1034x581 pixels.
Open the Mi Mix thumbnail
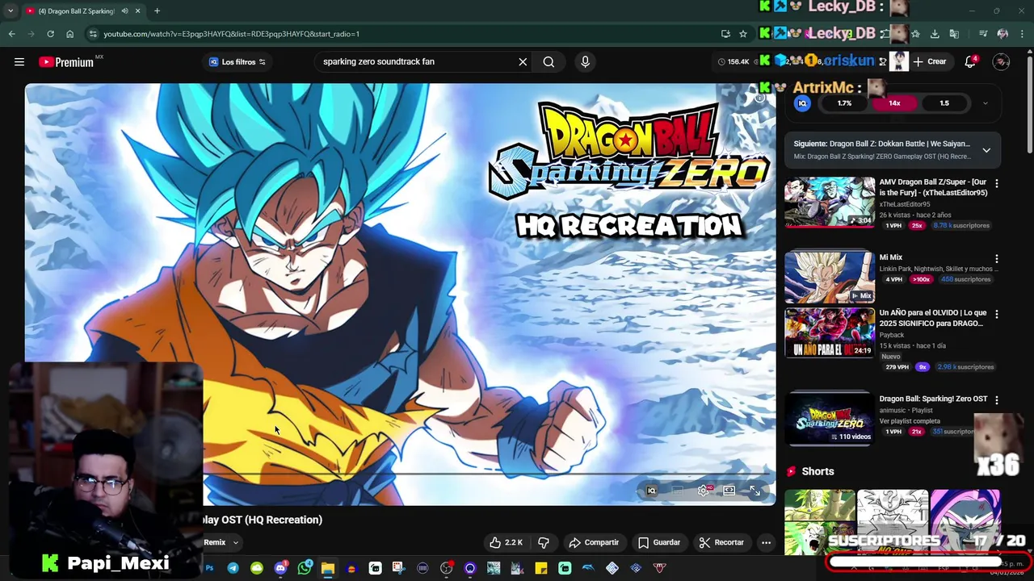point(830,277)
